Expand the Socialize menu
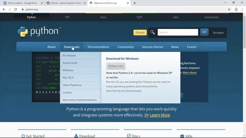The image size is (246, 138). pos(218,33)
